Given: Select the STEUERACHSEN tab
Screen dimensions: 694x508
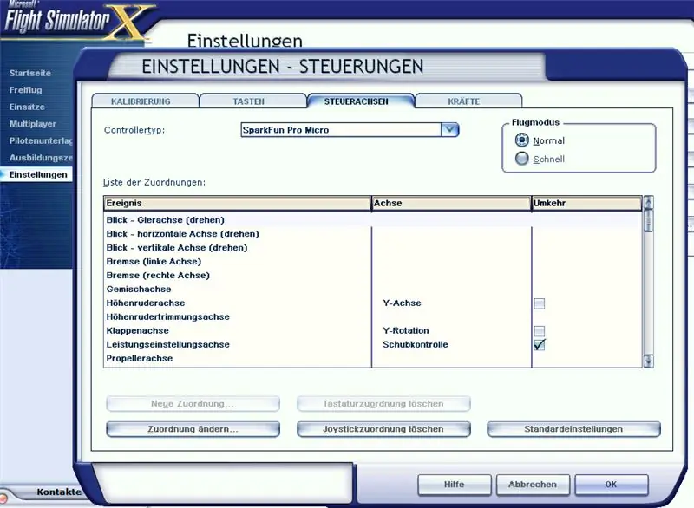Looking at the screenshot, I should click(360, 101).
